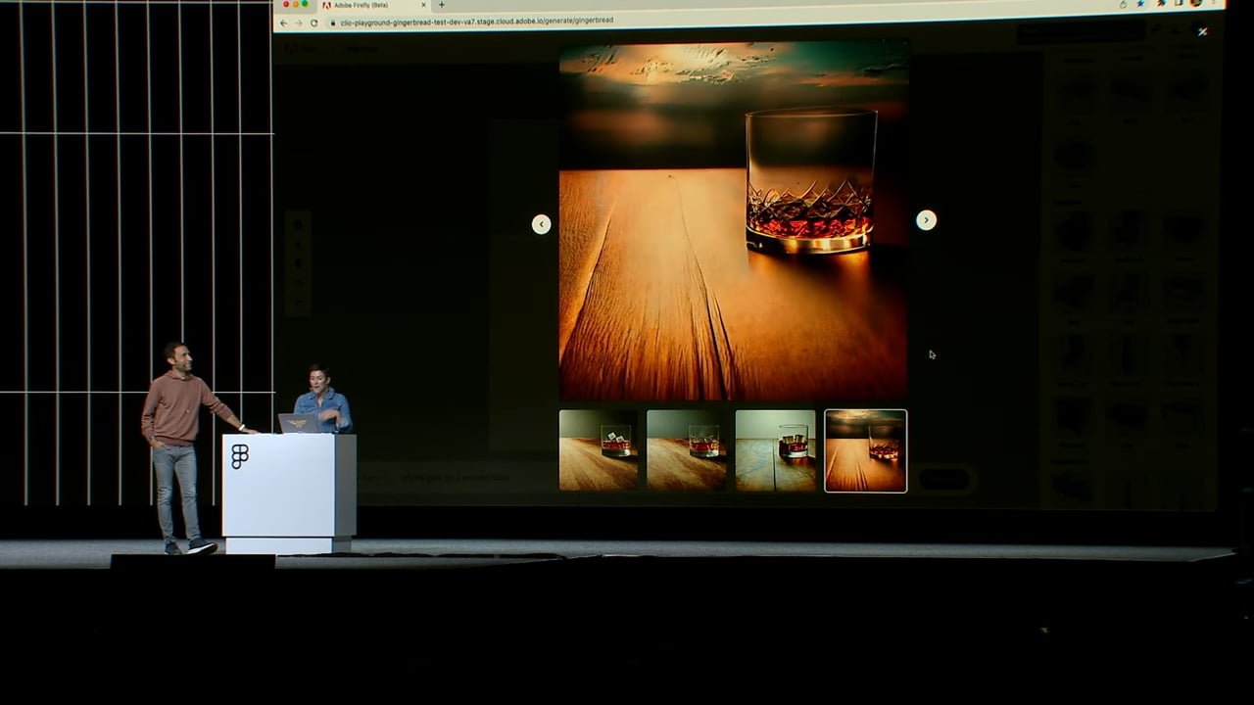Viewport: 1254px width, 705px height.
Task: Select the first whiskey glass thumbnail
Action: [598, 450]
